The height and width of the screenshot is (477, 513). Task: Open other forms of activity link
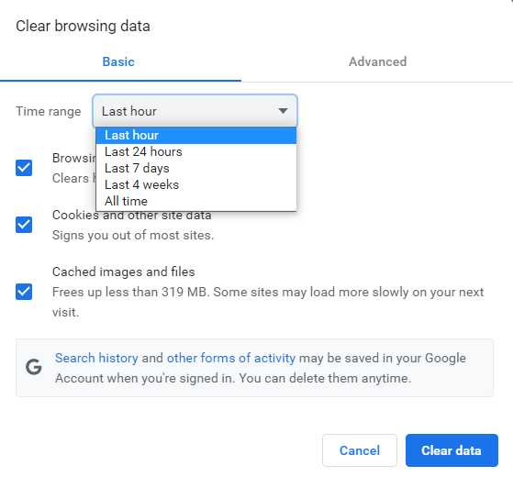[231, 358]
